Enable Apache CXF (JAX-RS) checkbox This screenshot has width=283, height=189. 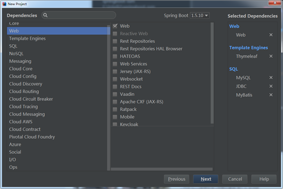coord(115,102)
